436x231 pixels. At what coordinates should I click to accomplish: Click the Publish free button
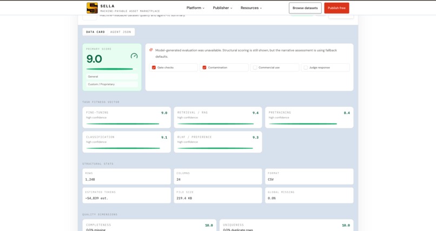pos(336,8)
